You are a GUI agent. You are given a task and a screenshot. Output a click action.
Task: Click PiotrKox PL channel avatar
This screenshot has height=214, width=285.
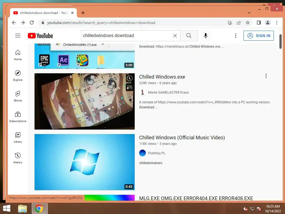point(142,153)
